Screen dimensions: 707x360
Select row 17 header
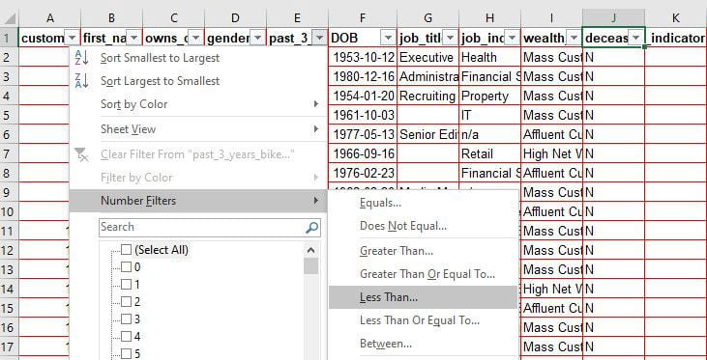[9, 346]
